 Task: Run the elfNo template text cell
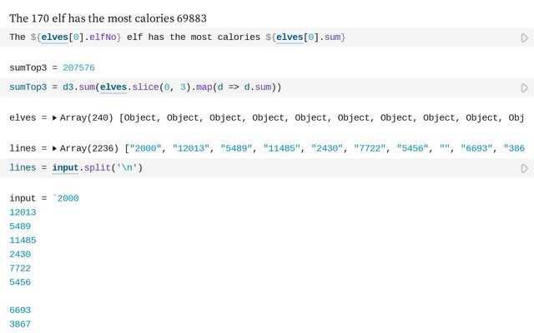(524, 38)
